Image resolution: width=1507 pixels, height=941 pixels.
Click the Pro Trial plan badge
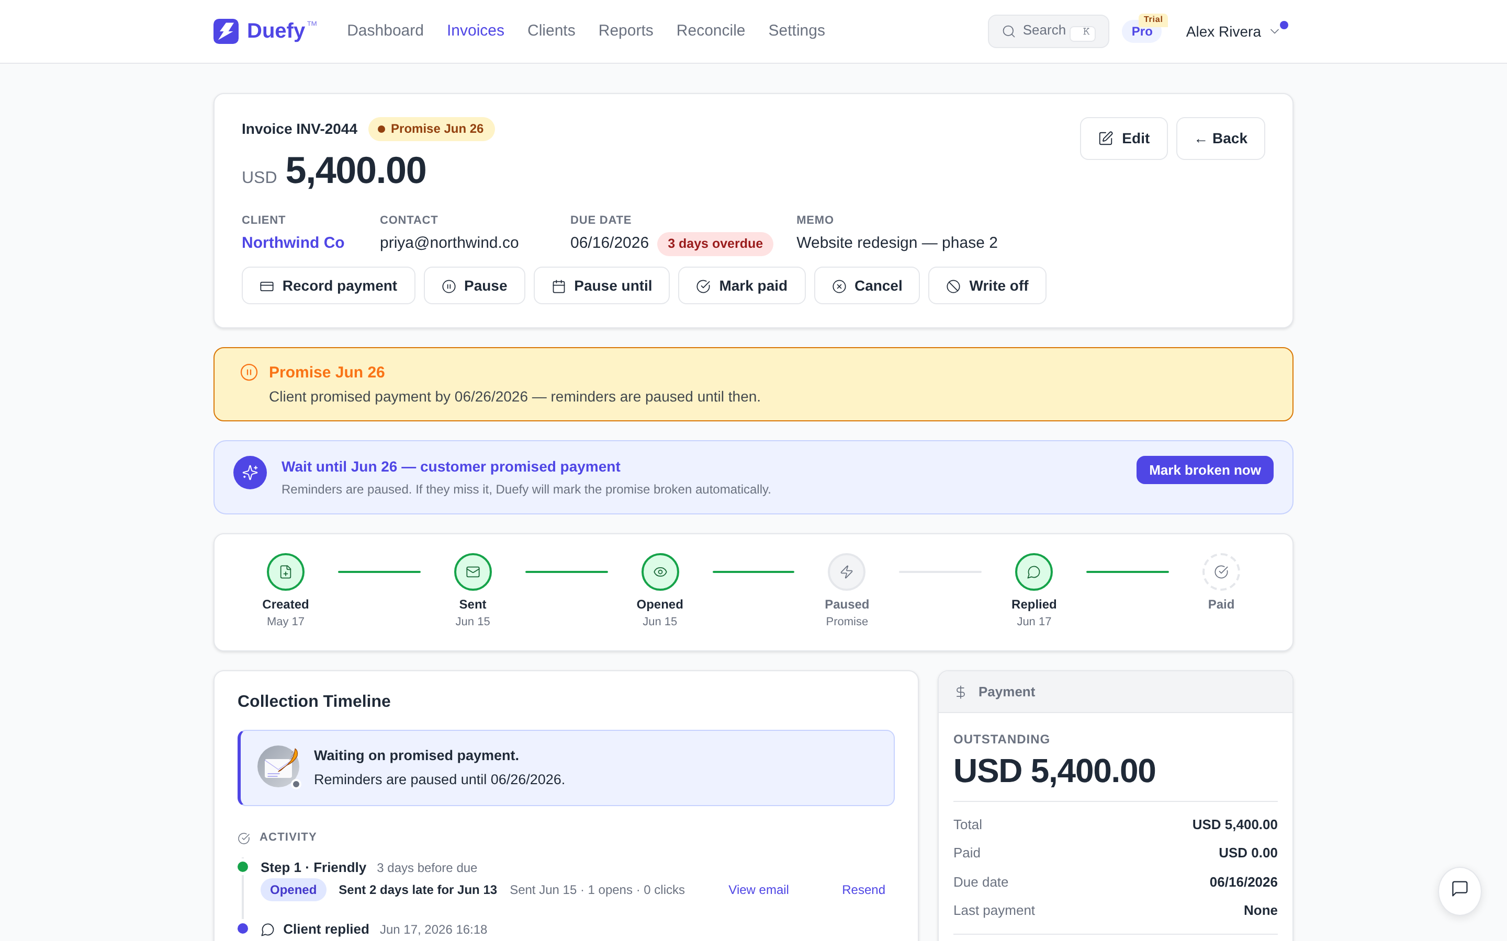coord(1142,31)
